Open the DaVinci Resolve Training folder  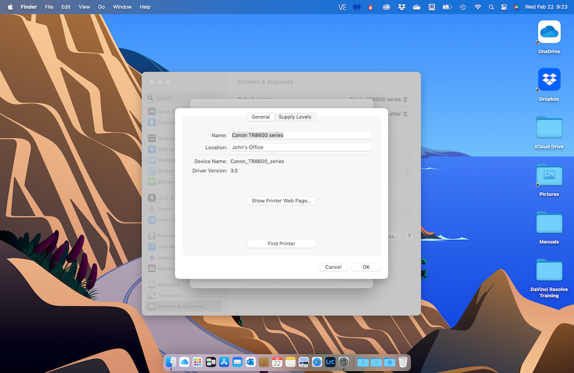point(549,271)
